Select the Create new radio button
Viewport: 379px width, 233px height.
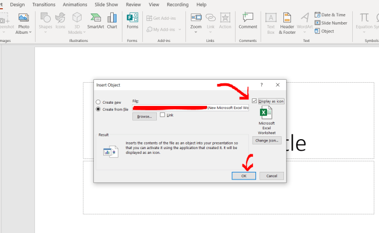pyautogui.click(x=98, y=102)
